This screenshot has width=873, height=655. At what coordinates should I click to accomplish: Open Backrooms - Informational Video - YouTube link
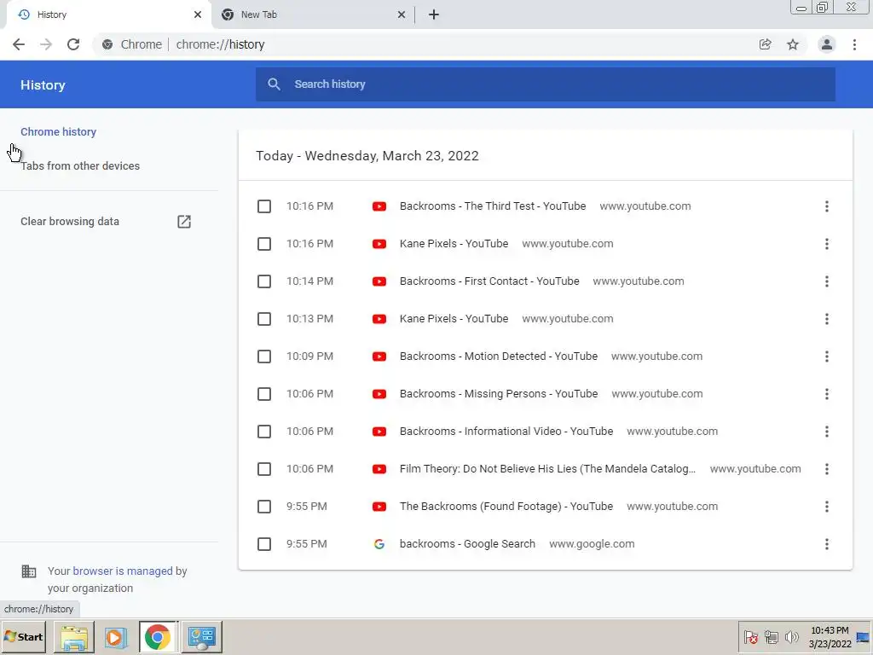pos(506,432)
